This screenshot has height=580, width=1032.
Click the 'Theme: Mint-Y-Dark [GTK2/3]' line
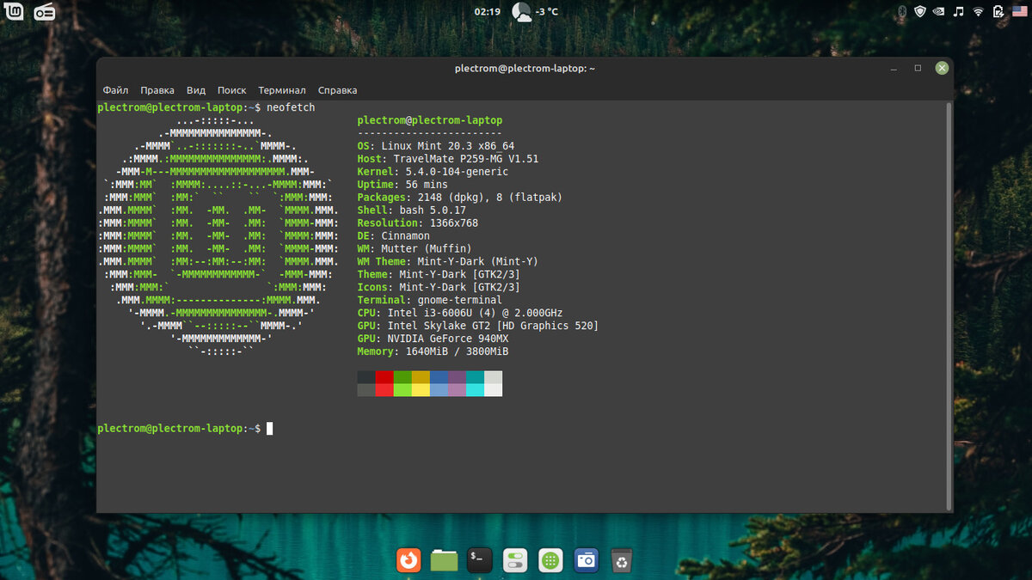tap(439, 275)
